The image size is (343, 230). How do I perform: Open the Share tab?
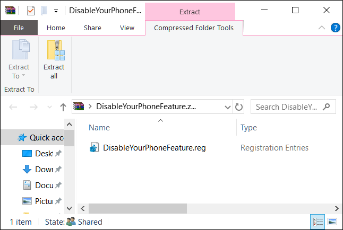(x=92, y=28)
